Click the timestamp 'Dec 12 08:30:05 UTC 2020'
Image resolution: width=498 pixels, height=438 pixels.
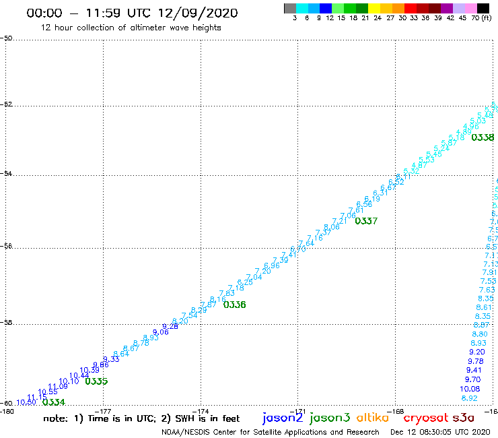[440, 432]
